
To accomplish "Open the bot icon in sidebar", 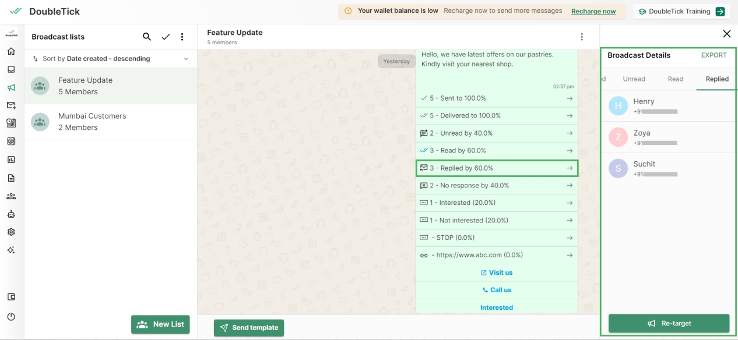I will coord(11,214).
